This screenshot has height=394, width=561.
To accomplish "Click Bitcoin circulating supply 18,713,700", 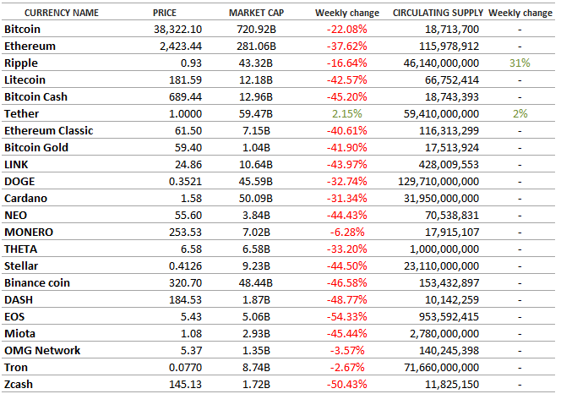I will point(452,30).
